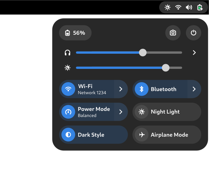Click the brightness sun icon beside slider

67,68
